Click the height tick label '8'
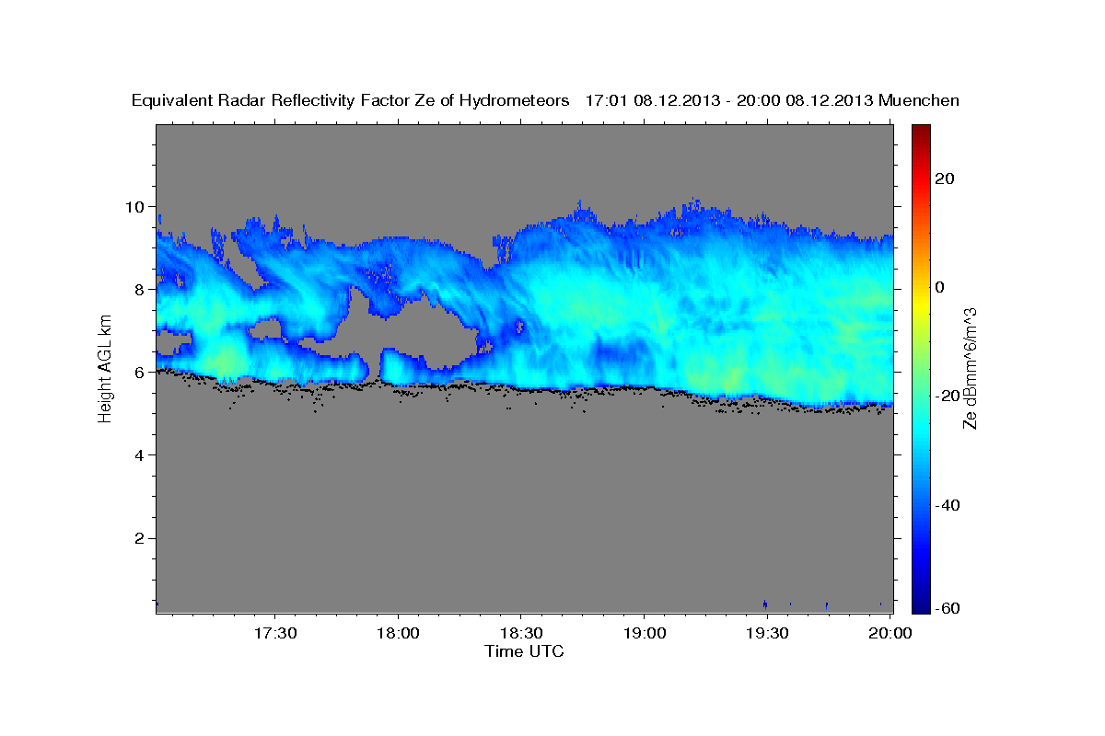 point(141,289)
